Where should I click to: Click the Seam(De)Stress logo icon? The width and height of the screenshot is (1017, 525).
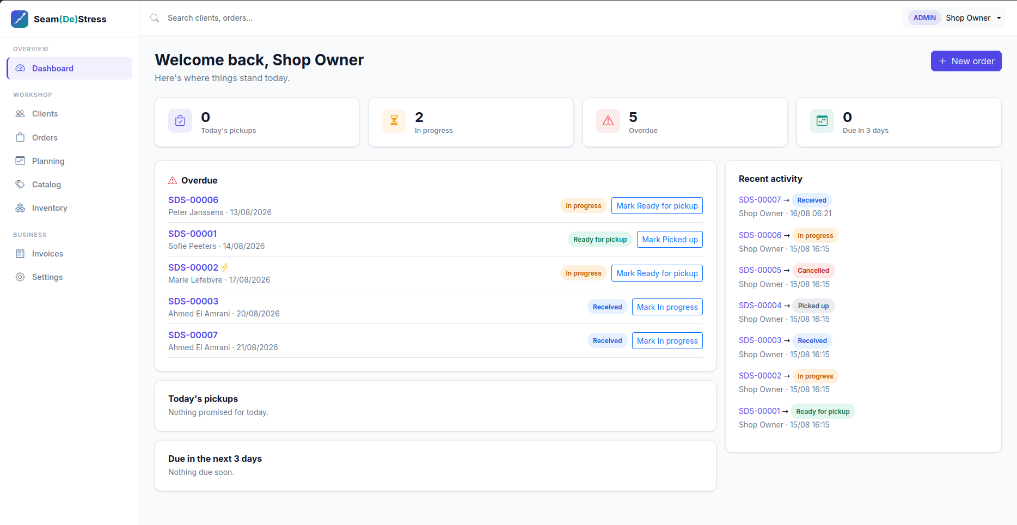(x=20, y=19)
